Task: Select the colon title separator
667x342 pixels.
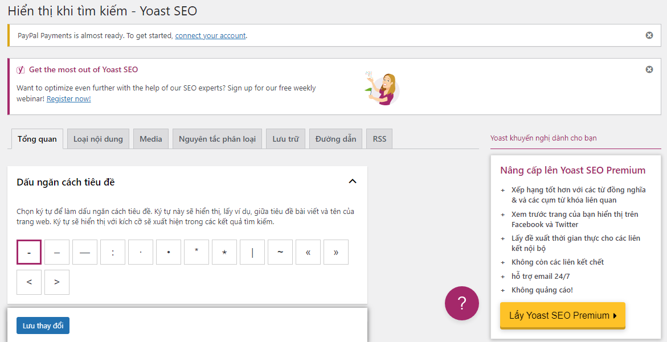Action: (113, 252)
